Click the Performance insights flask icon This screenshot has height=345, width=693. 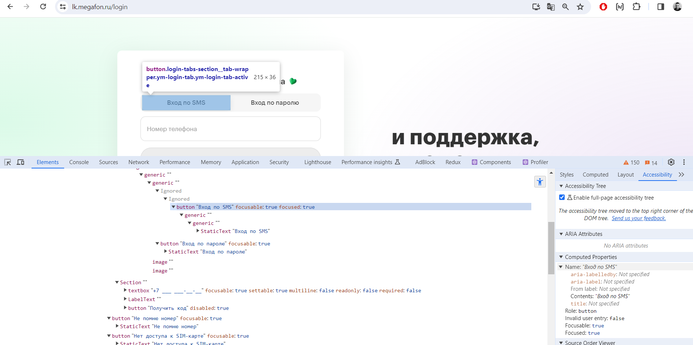point(397,162)
